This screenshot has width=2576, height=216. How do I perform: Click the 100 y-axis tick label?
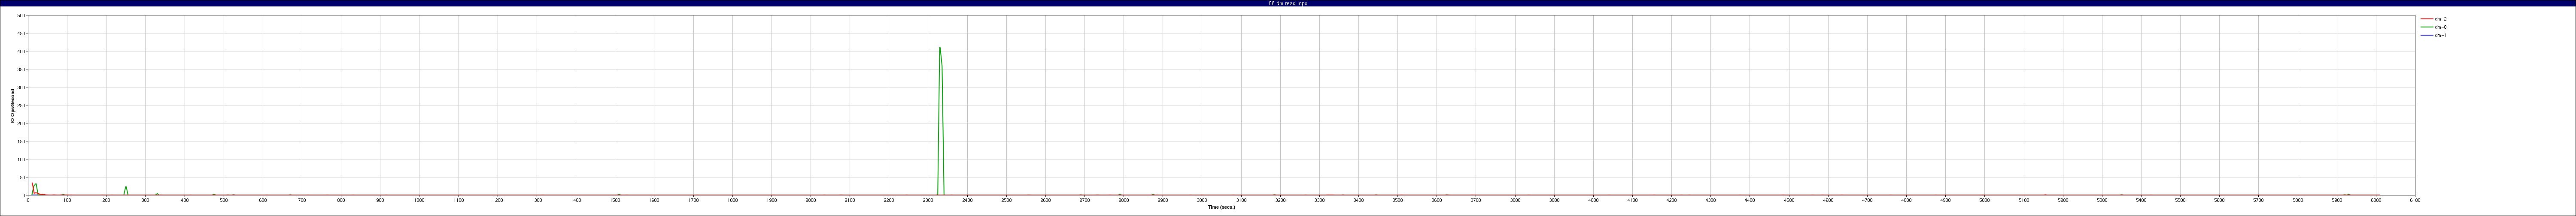[x=21, y=159]
